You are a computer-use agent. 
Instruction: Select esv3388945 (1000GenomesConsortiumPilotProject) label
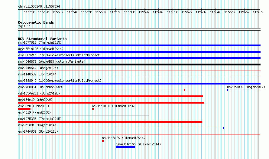point(60,81)
